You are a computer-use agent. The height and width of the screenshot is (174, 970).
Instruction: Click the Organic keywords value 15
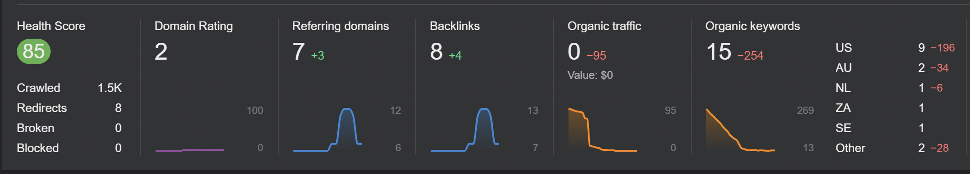tap(719, 51)
